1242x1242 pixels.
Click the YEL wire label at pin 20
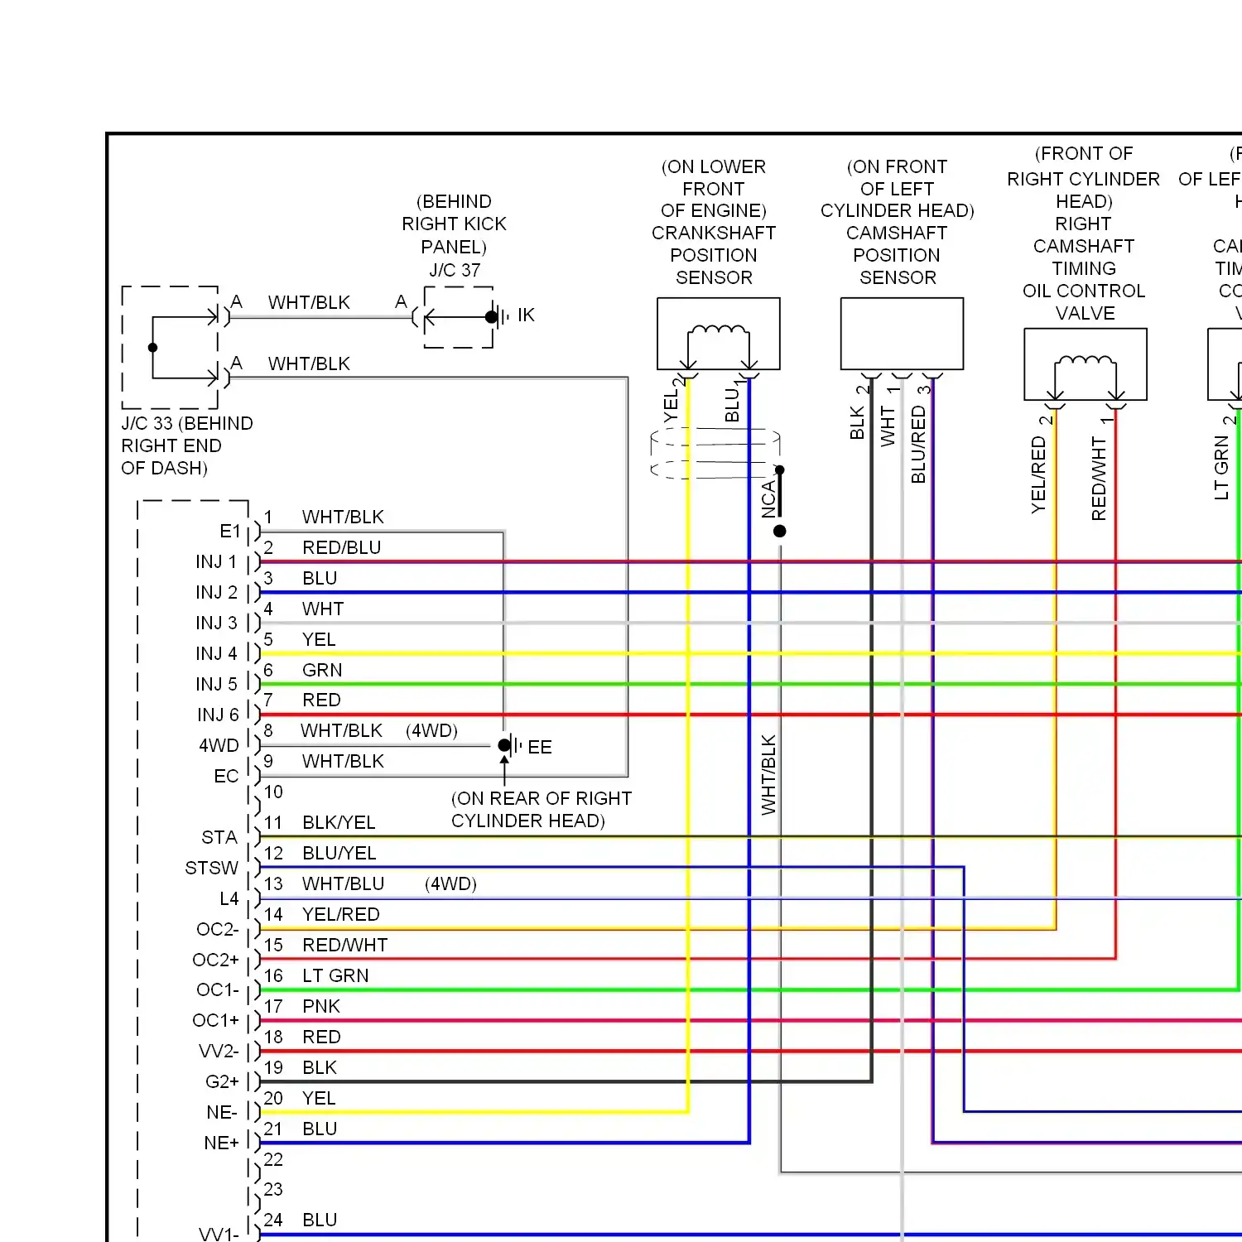pyautogui.click(x=319, y=1099)
